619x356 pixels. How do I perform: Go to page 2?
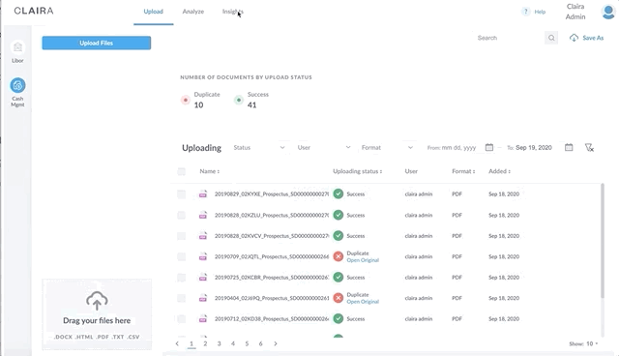(x=205, y=343)
